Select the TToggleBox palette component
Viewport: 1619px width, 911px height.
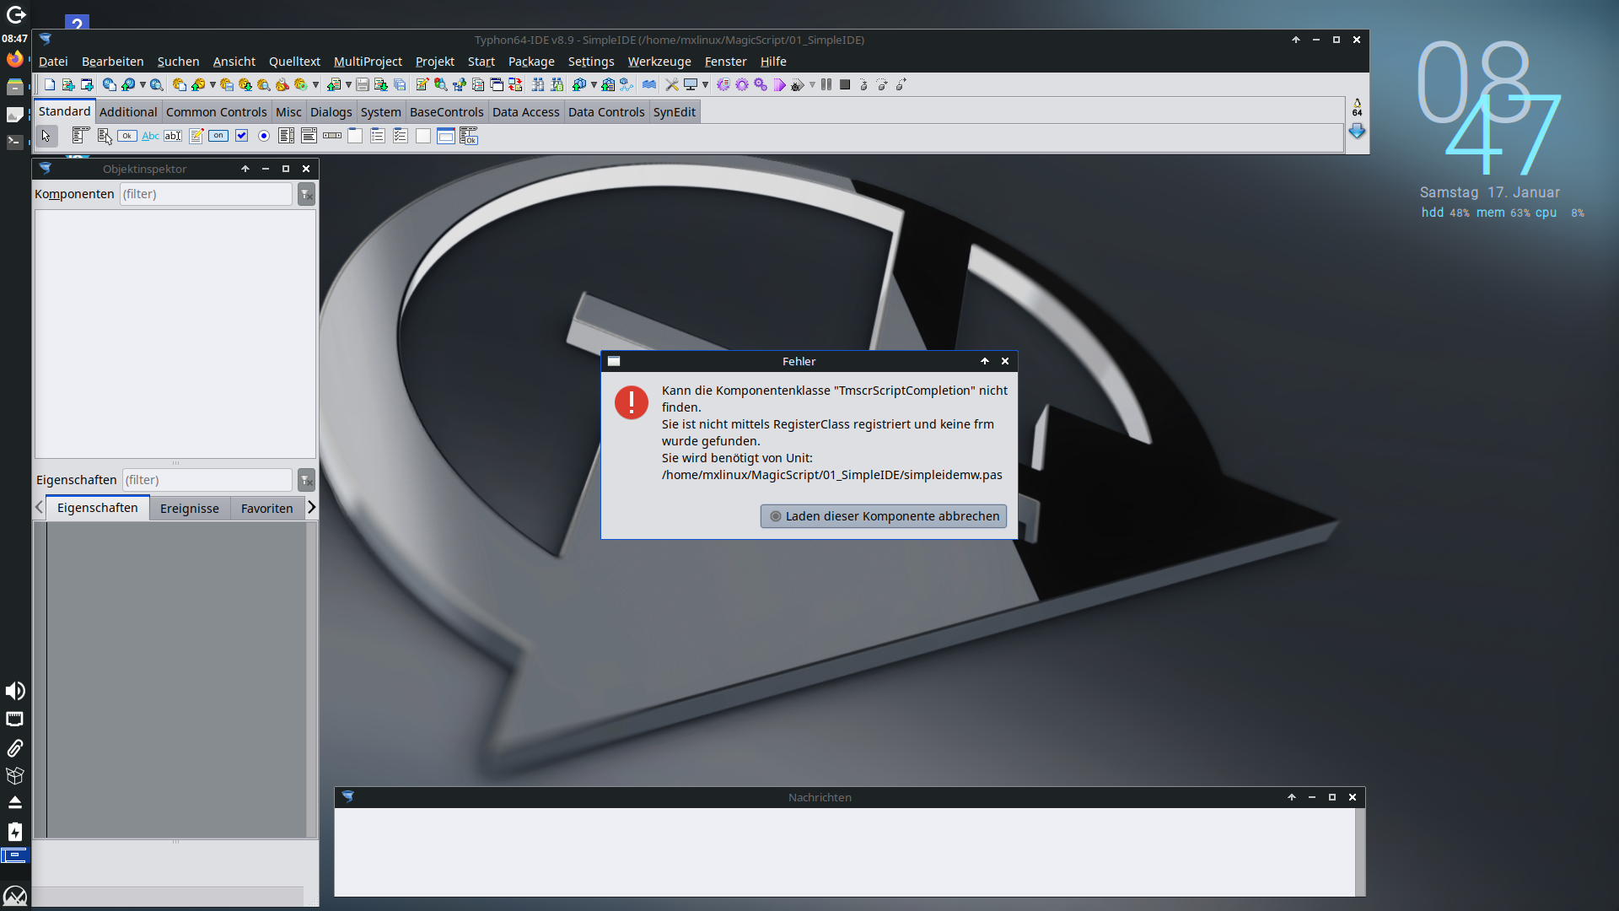tap(218, 136)
